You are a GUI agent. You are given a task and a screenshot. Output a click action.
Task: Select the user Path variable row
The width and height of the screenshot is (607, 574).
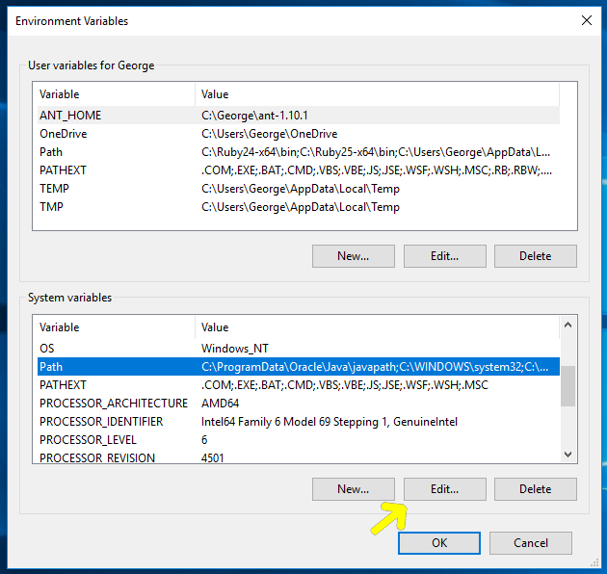[299, 152]
